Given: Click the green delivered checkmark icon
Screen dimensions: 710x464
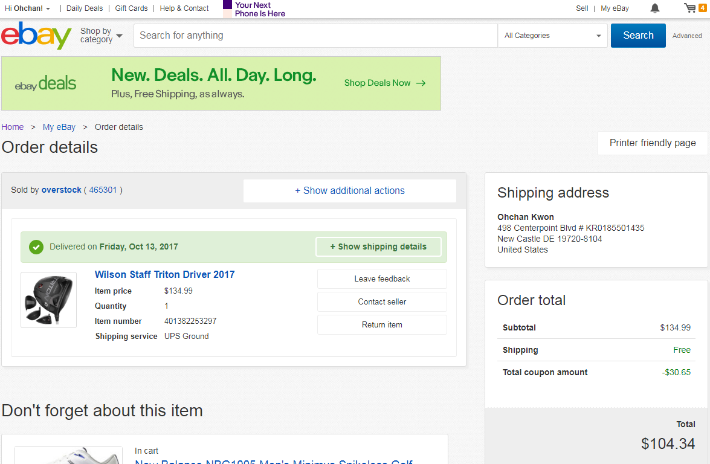Looking at the screenshot, I should pos(36,246).
